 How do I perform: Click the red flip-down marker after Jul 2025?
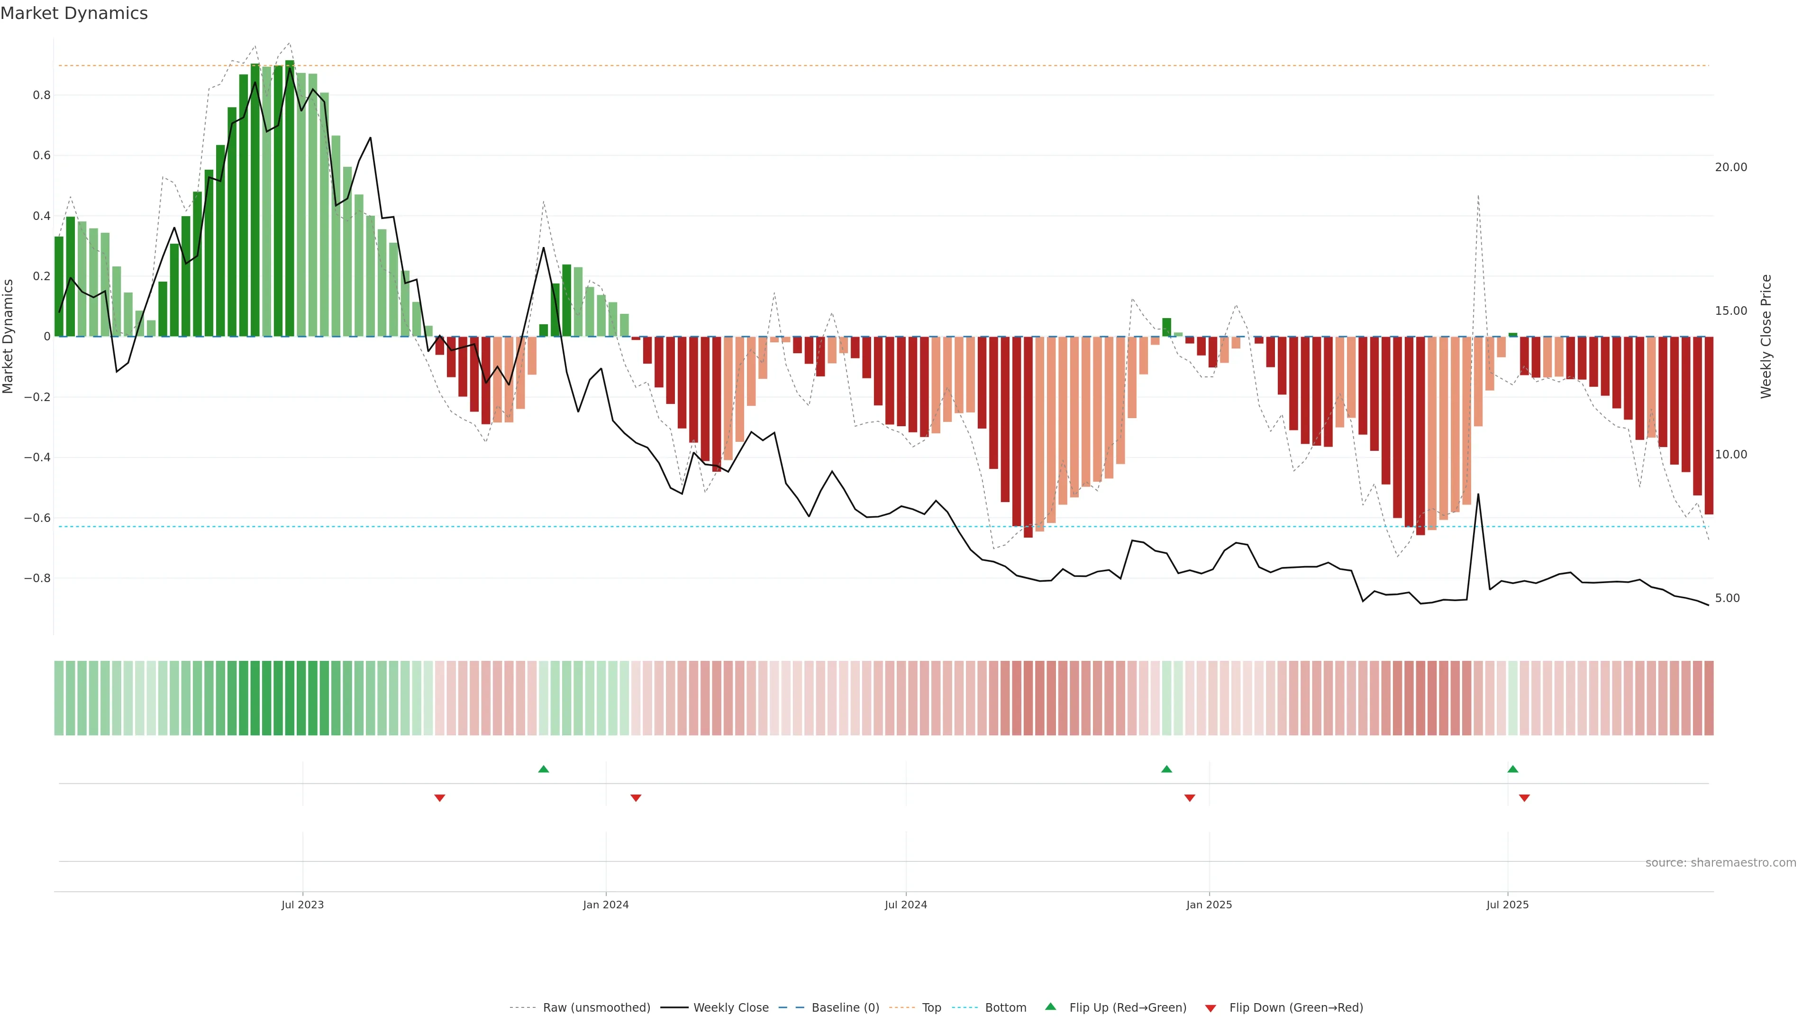(1524, 798)
